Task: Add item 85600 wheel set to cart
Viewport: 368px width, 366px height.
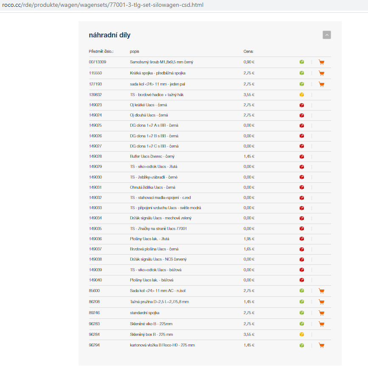Action: pos(321,291)
